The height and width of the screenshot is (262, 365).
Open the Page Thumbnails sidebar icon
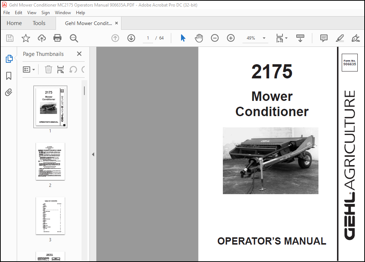click(x=9, y=59)
